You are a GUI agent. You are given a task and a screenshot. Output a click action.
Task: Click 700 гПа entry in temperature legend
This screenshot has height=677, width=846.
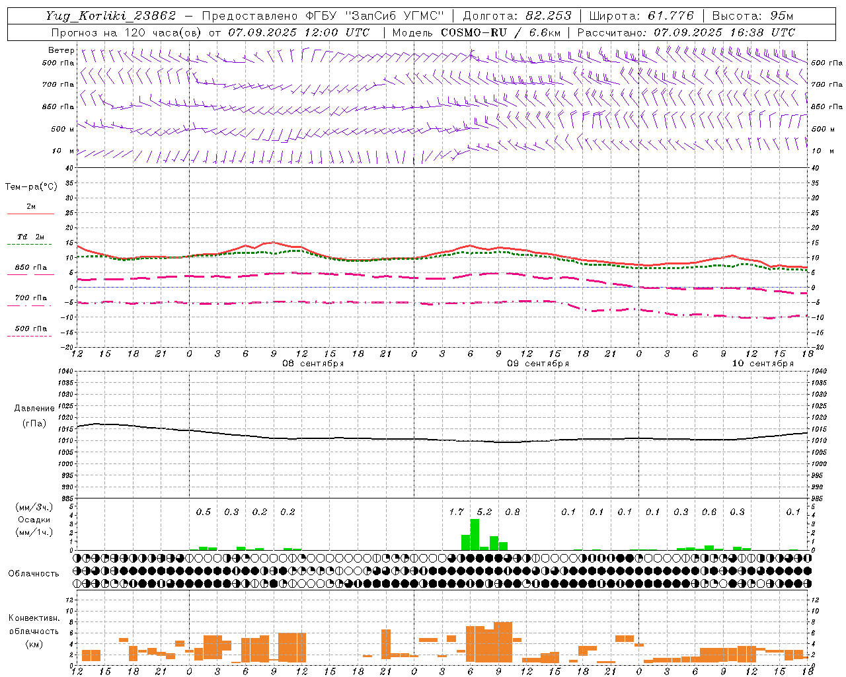pos(30,298)
